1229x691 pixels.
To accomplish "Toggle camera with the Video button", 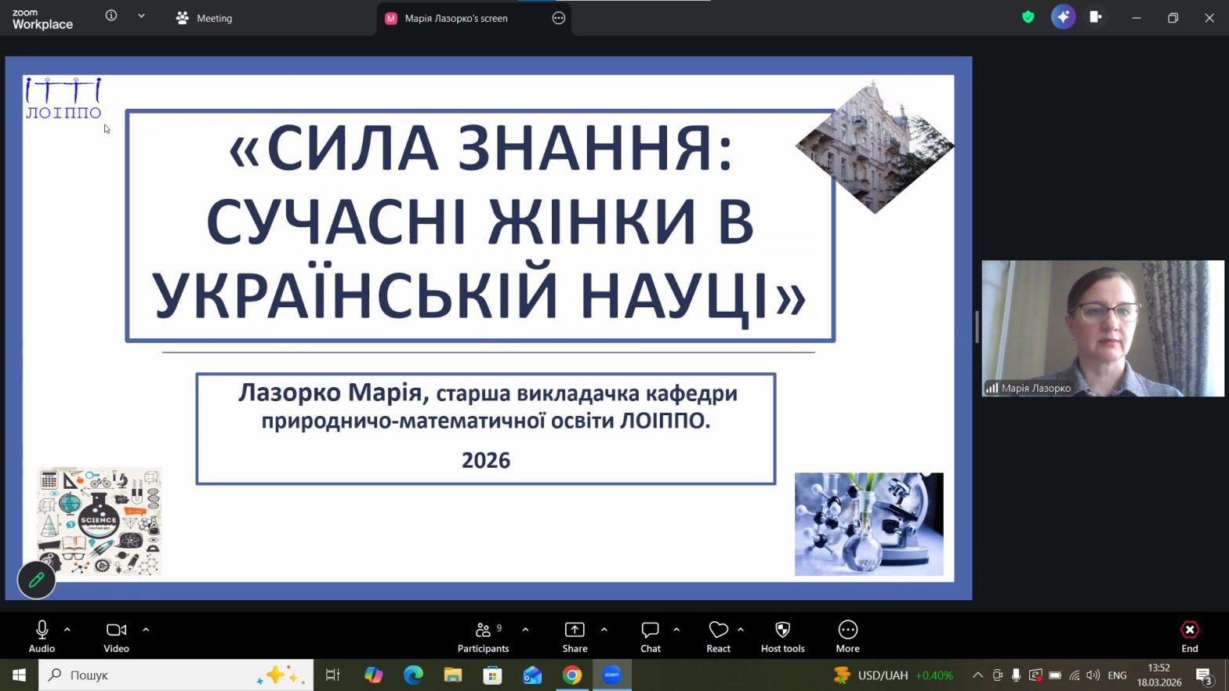I will click(x=116, y=636).
